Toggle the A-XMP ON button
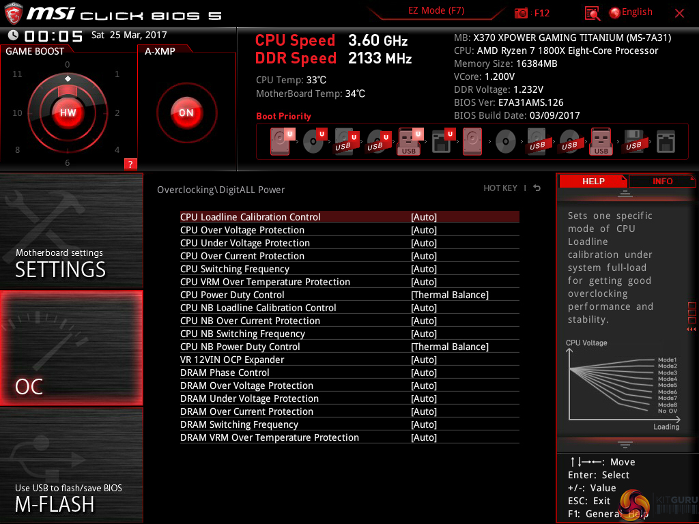Screen dimensions: 699x524 pyautogui.click(x=186, y=113)
